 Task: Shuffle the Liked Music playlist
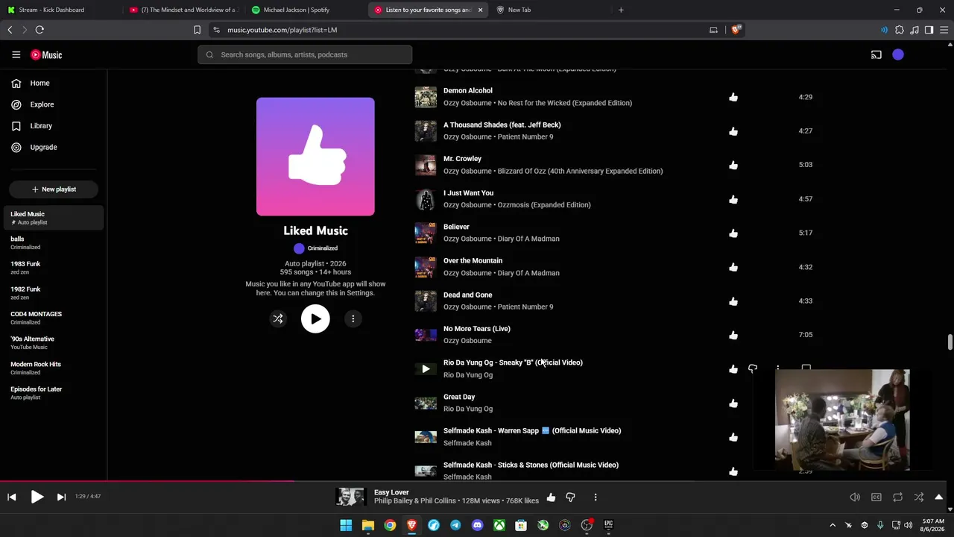click(x=277, y=319)
